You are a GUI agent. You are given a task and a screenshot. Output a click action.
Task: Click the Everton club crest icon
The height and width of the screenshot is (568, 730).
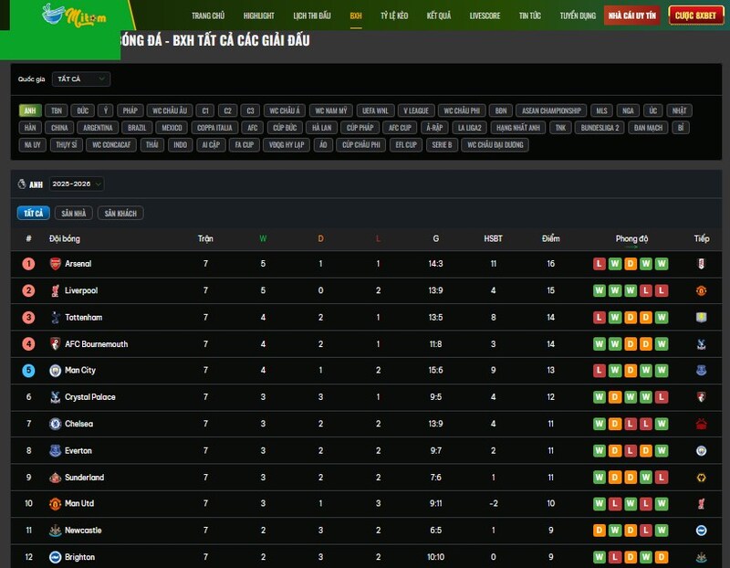(55, 450)
